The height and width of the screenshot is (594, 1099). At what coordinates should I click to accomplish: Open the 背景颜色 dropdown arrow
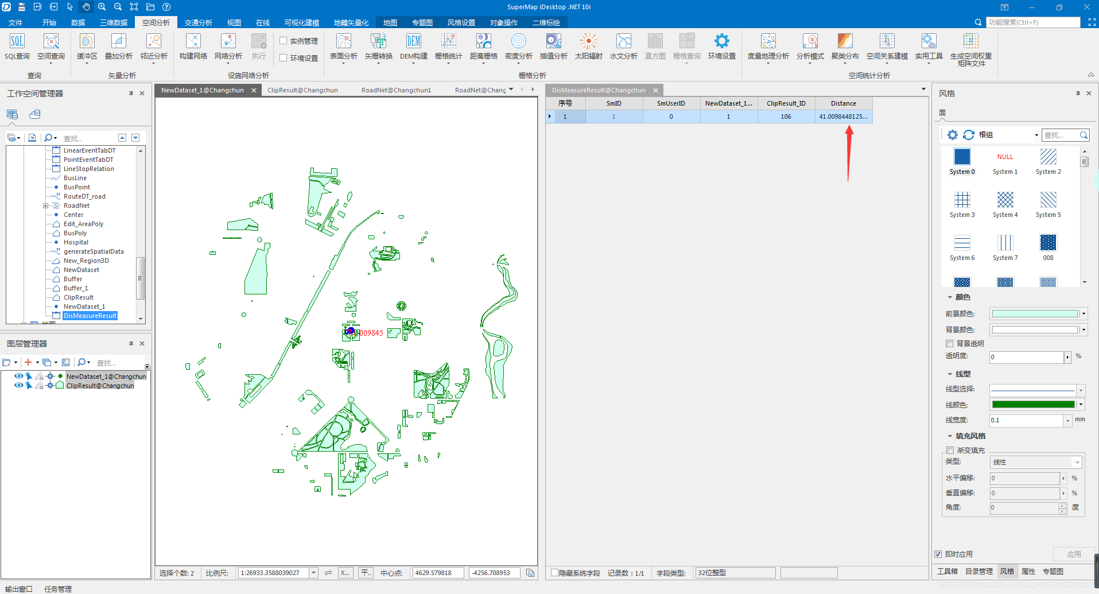[1084, 330]
